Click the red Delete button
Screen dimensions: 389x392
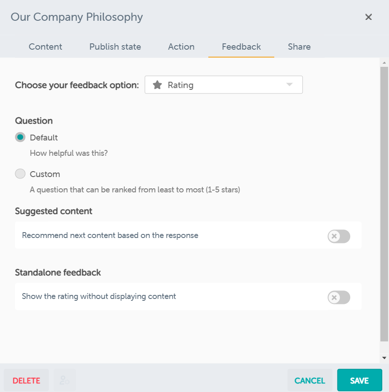click(27, 380)
